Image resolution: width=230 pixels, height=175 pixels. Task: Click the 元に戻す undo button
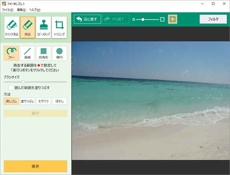coord(87,19)
